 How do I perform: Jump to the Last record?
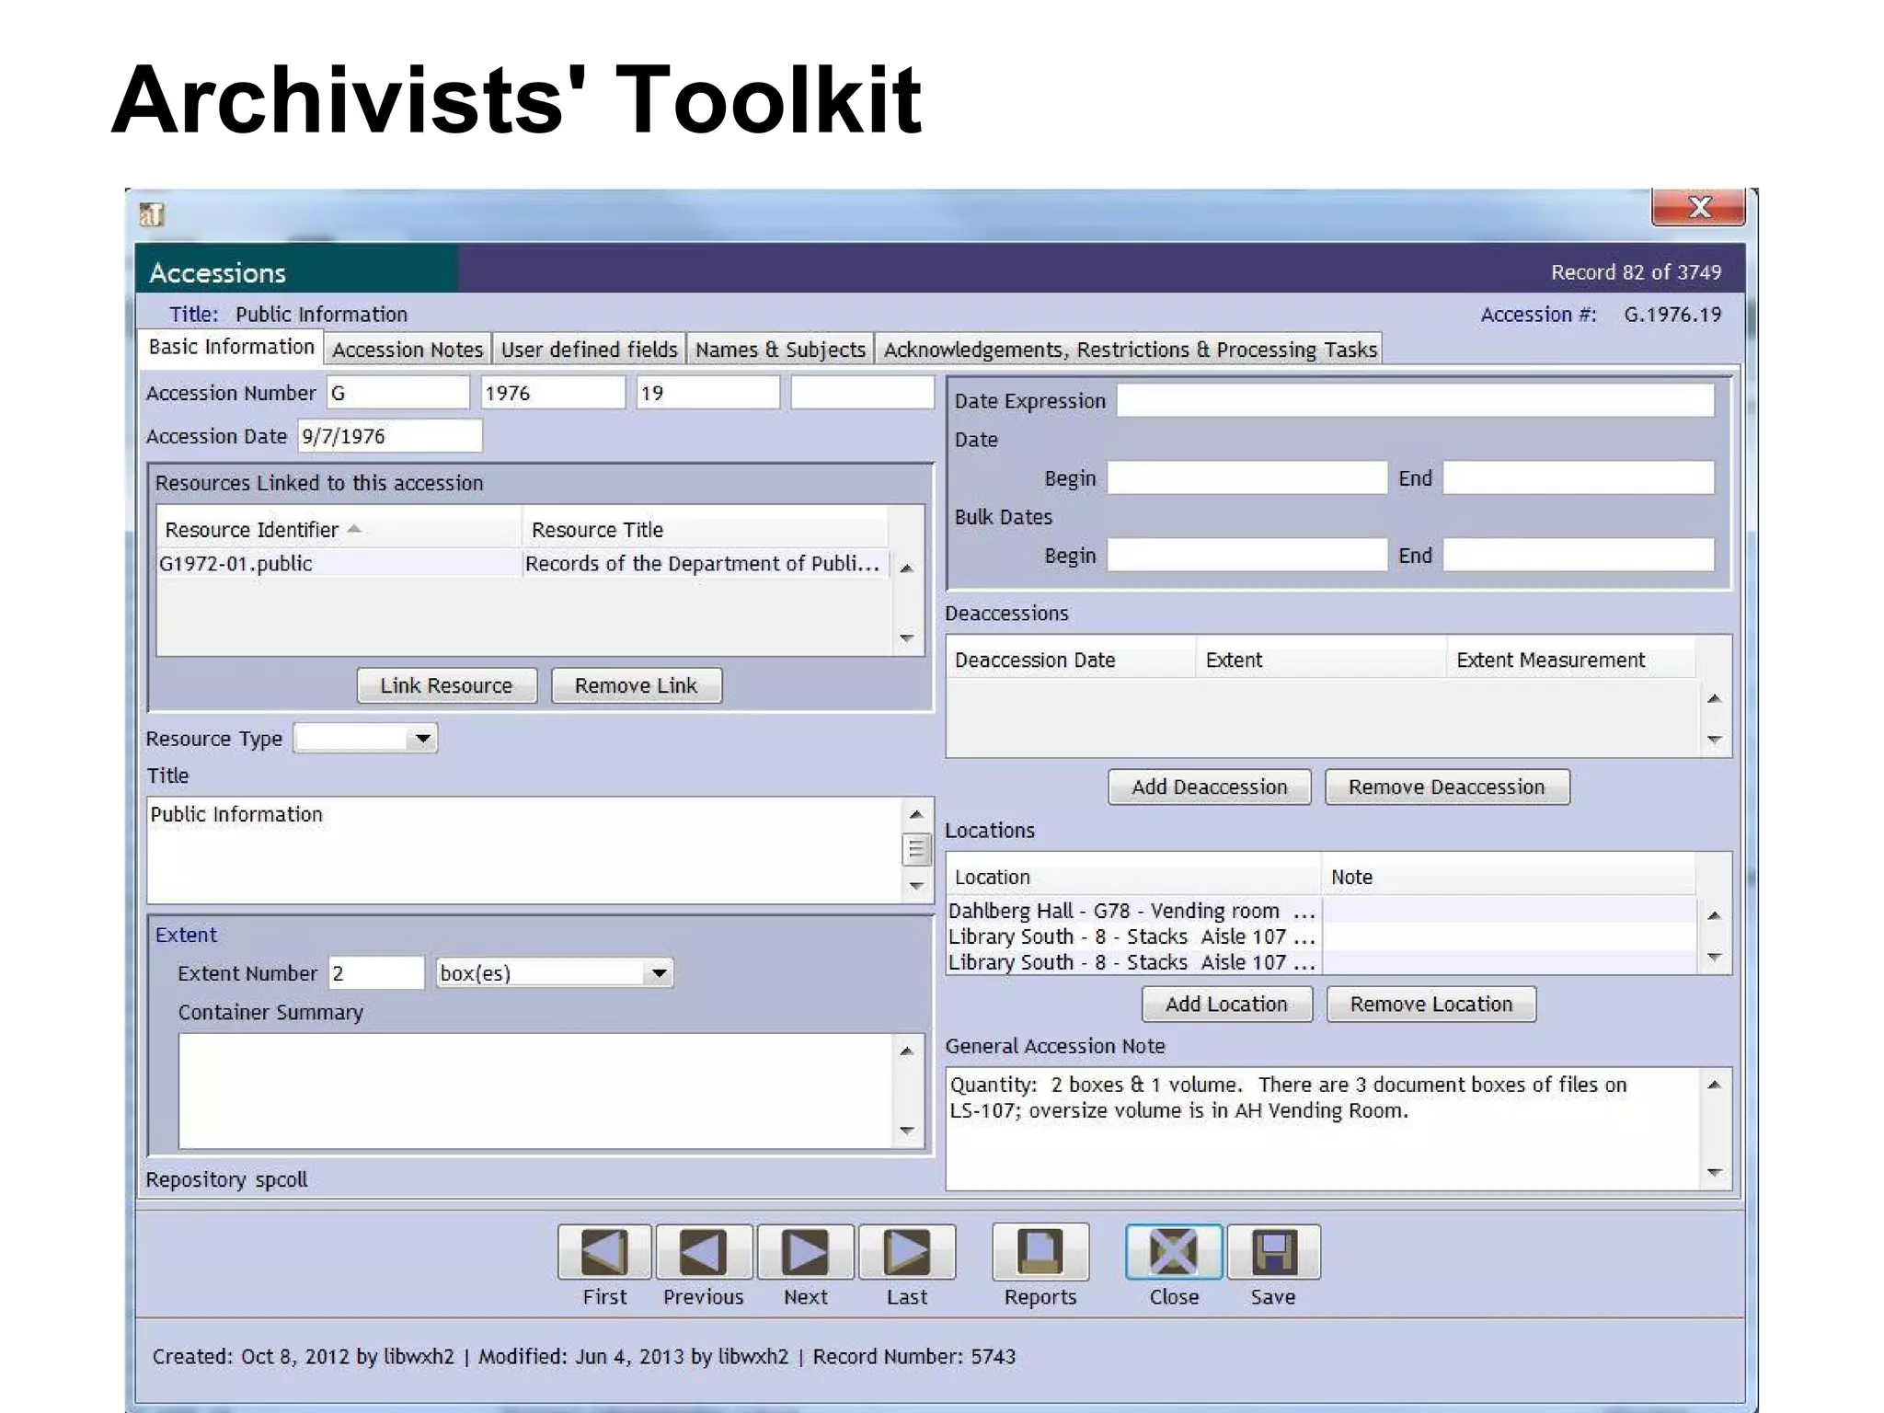[907, 1252]
